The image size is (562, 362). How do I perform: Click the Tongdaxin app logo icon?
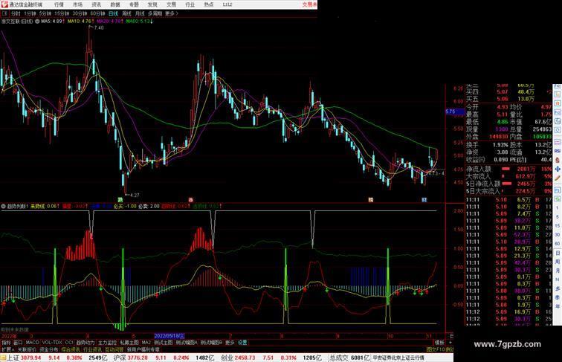[x=4, y=4]
